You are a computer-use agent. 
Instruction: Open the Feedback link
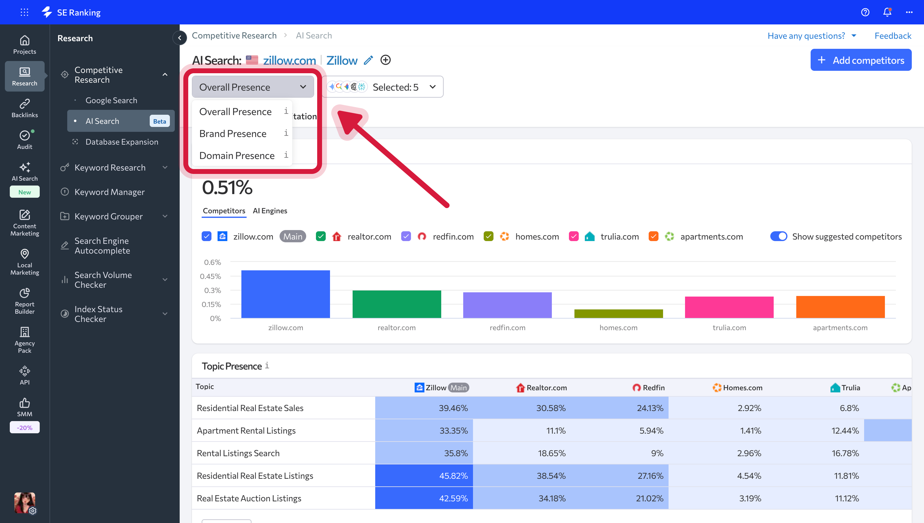[893, 36]
